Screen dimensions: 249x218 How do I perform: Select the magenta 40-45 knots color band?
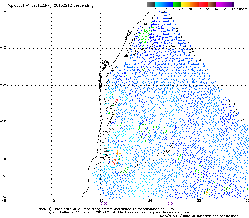coord(221,4)
